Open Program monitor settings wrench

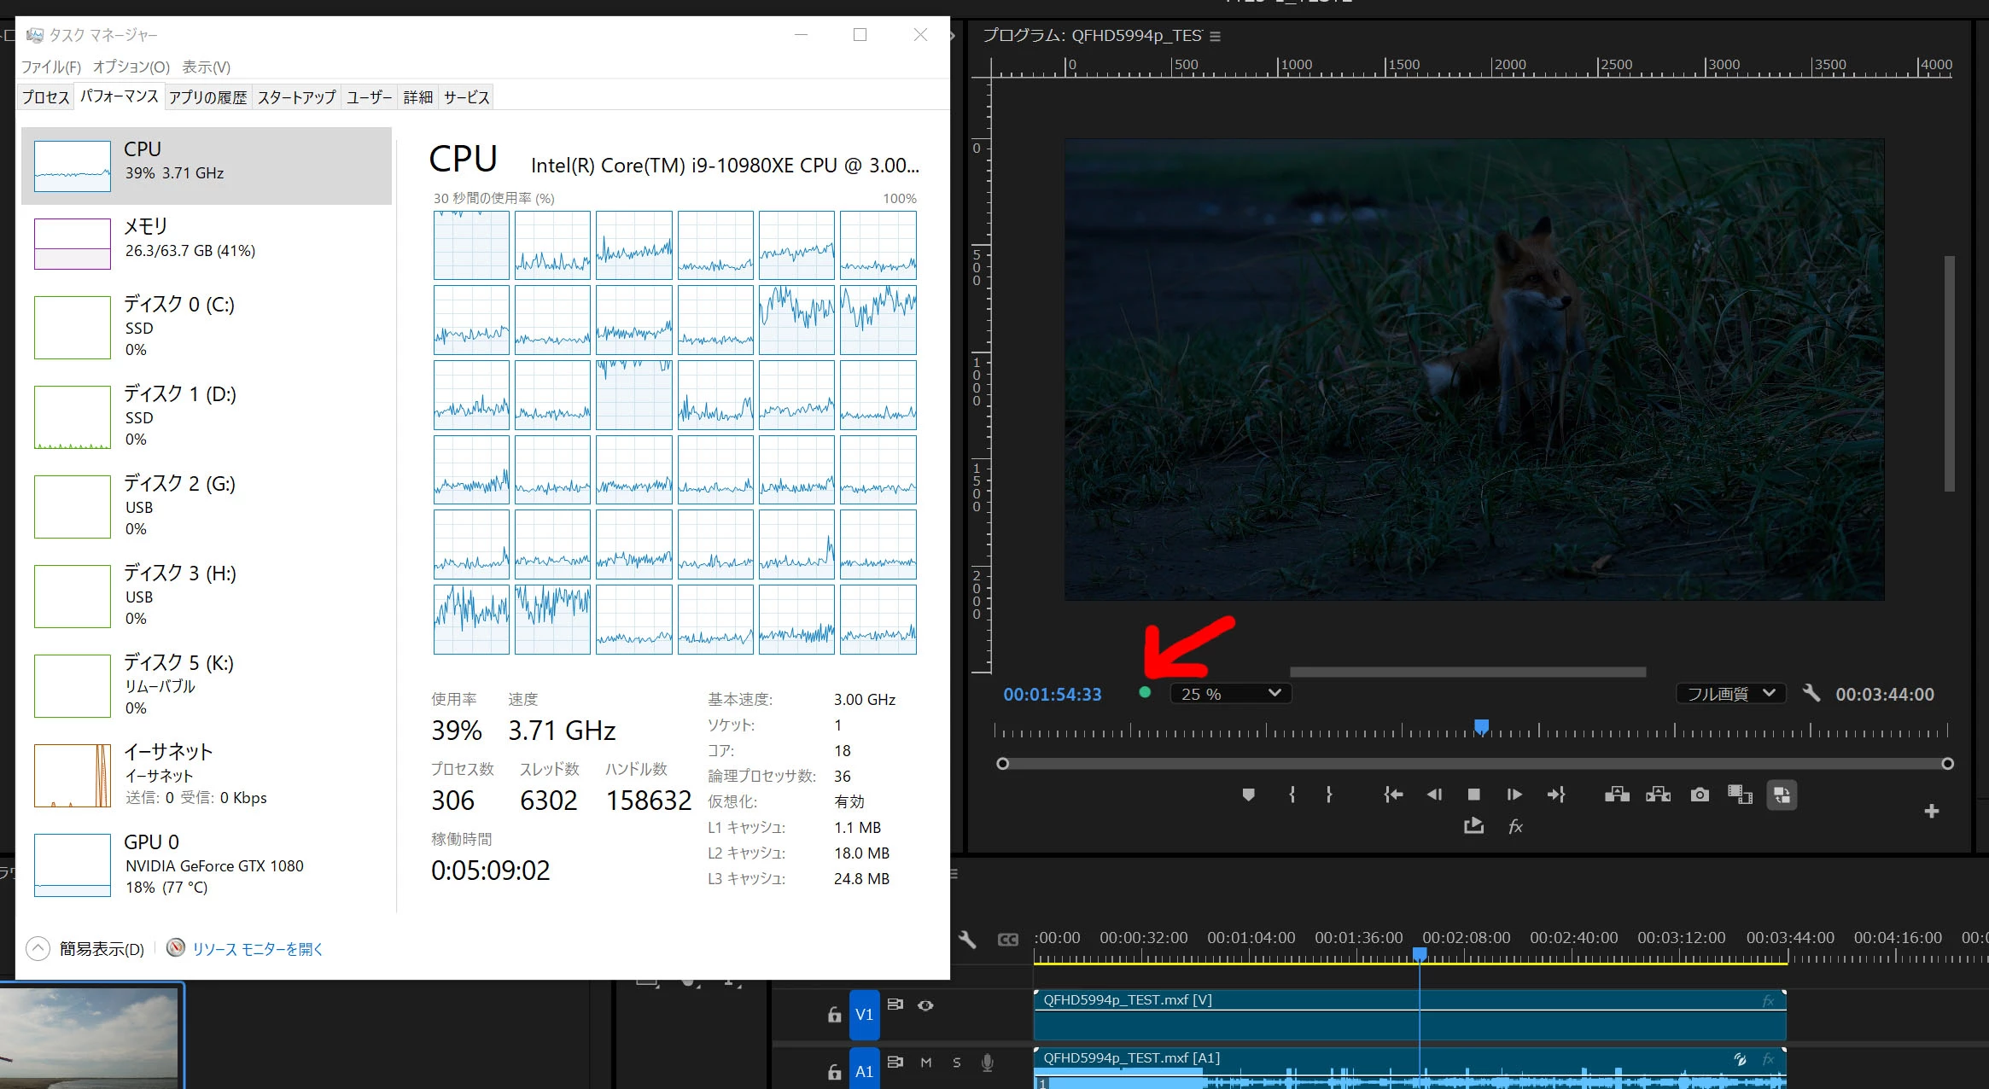click(1811, 693)
